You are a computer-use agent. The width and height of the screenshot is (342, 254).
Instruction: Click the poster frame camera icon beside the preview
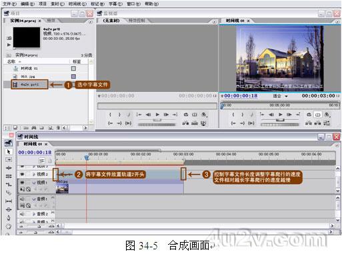(9, 38)
